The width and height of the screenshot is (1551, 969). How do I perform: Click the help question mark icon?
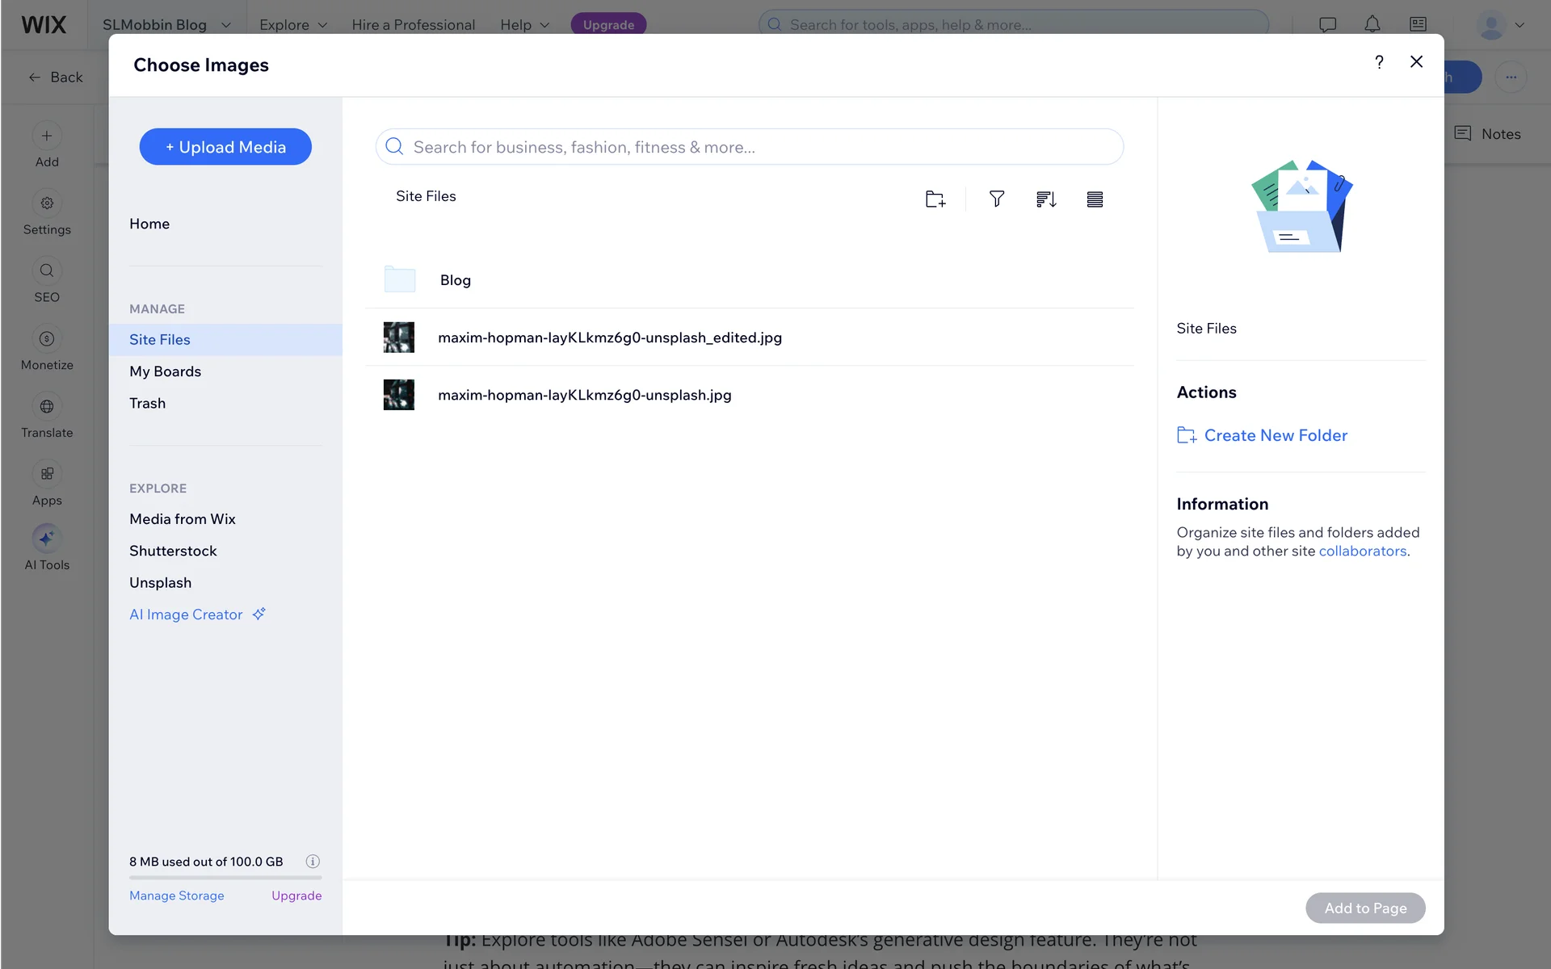click(1379, 62)
